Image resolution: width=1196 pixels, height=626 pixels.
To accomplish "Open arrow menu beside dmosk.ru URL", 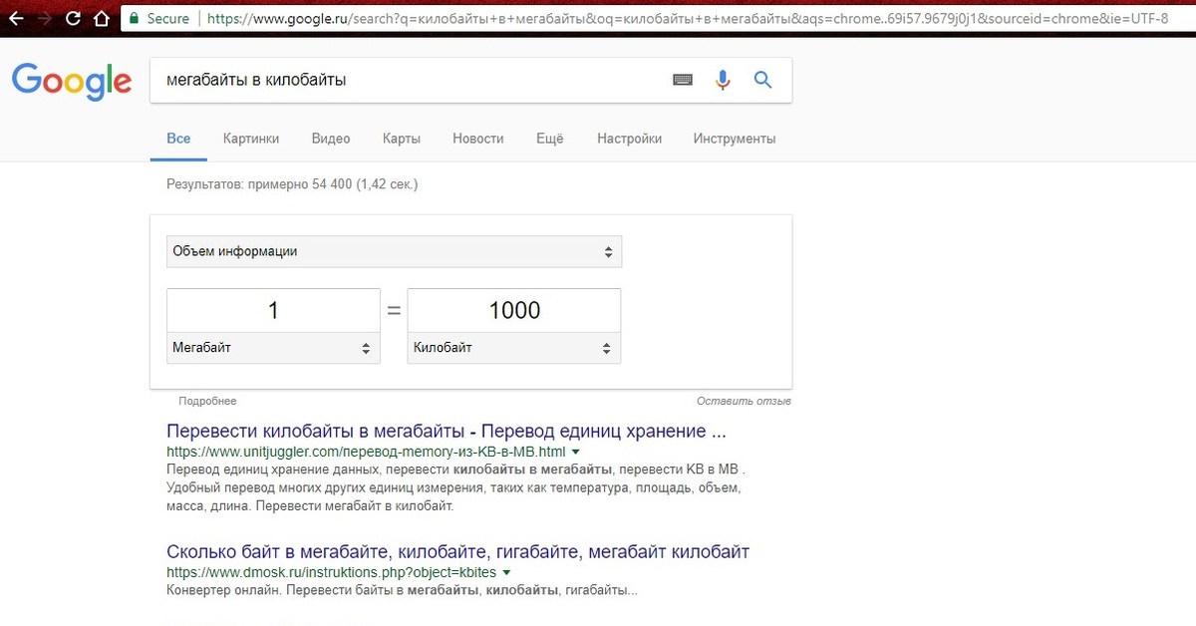I will [506, 572].
